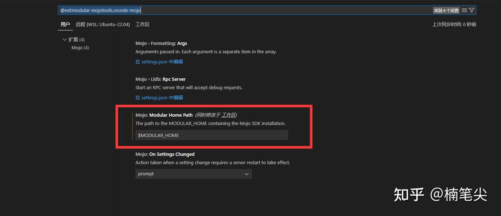501x216 pixels.
Task: Open the settings filter funnel icon
Action: [472, 10]
